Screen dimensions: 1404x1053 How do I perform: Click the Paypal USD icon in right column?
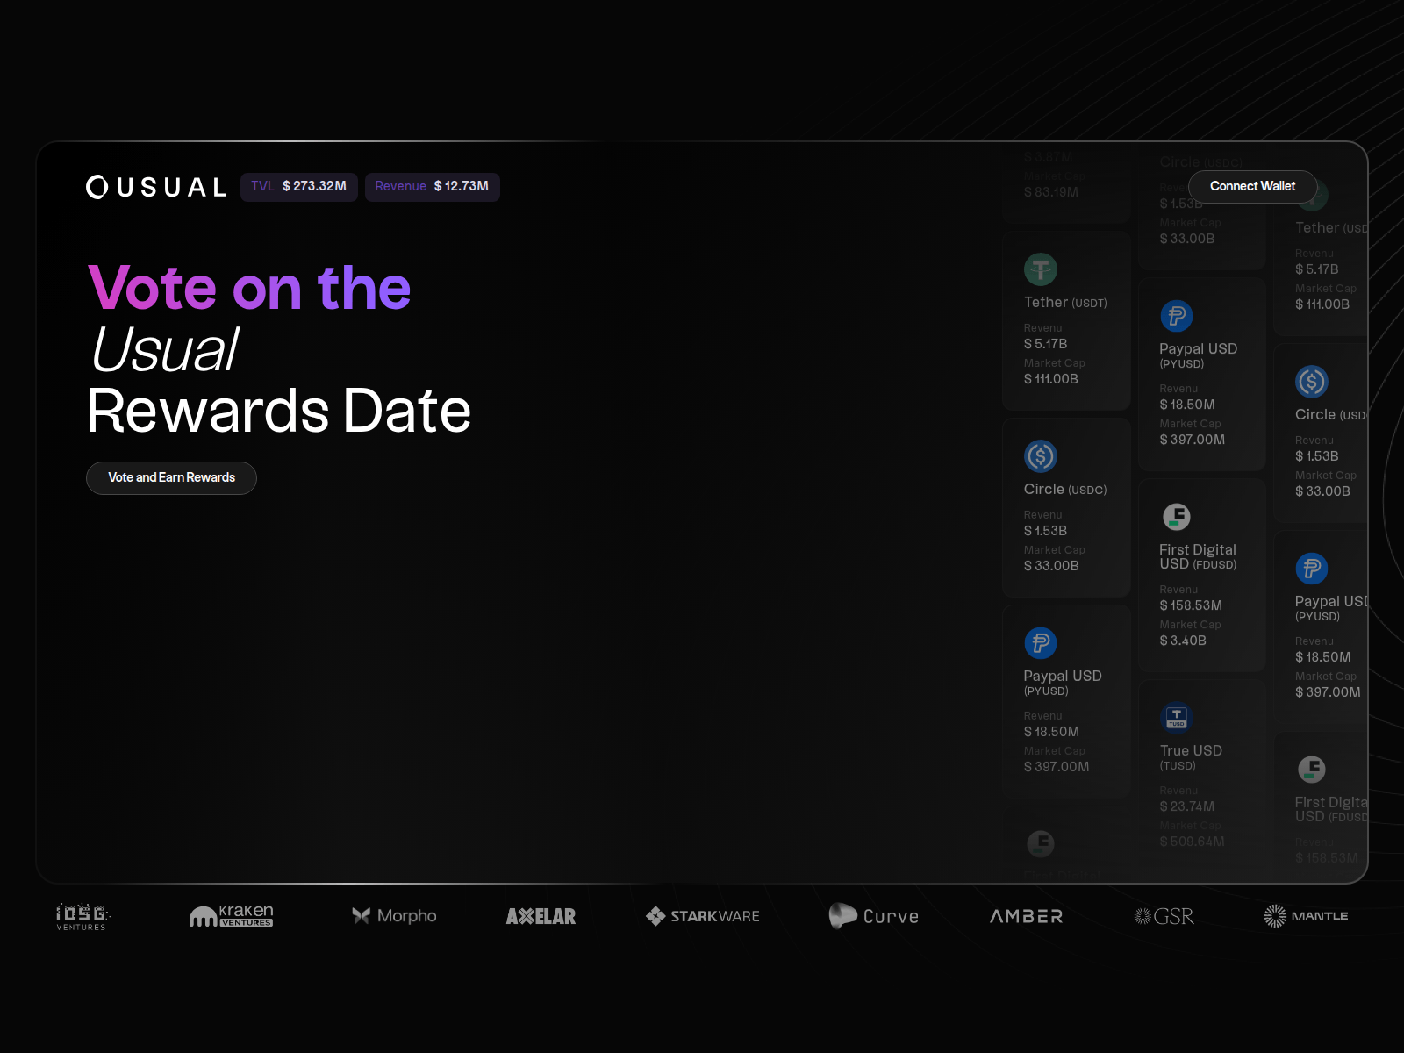(x=1312, y=568)
